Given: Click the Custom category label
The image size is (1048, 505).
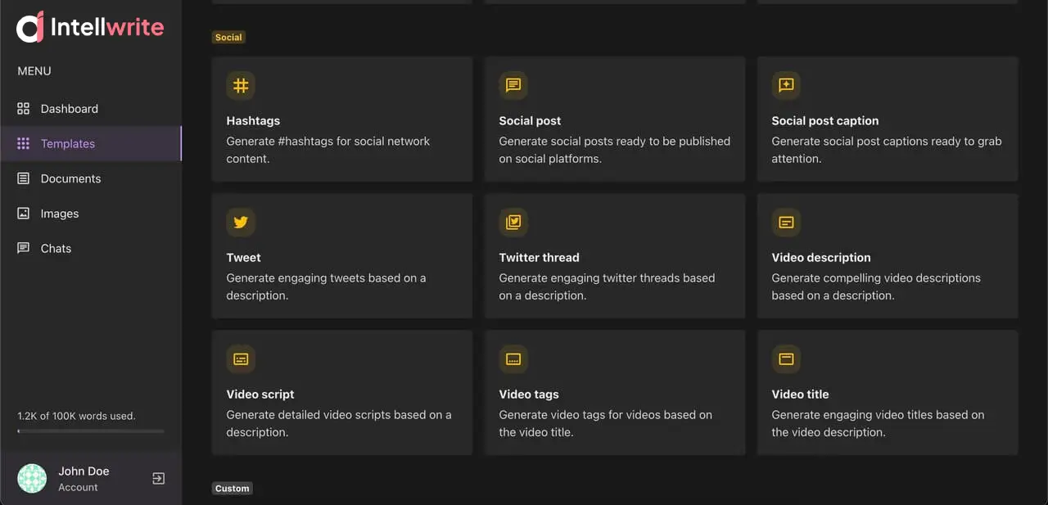Looking at the screenshot, I should [x=232, y=489].
